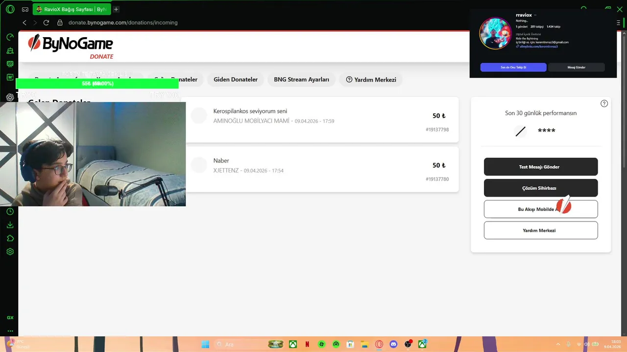Open File Explorer from the taskbar
Screen dimensions: 627x352
pyautogui.click(x=364, y=344)
